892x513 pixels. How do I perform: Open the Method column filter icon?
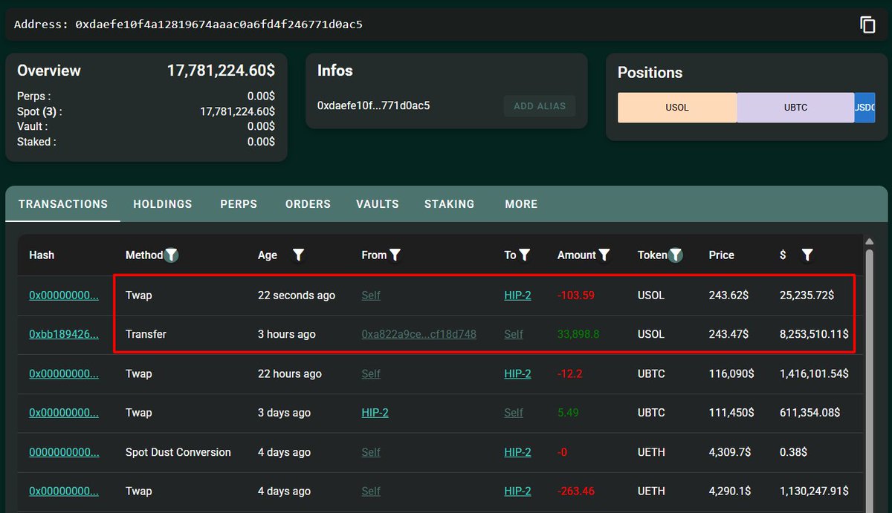click(171, 255)
